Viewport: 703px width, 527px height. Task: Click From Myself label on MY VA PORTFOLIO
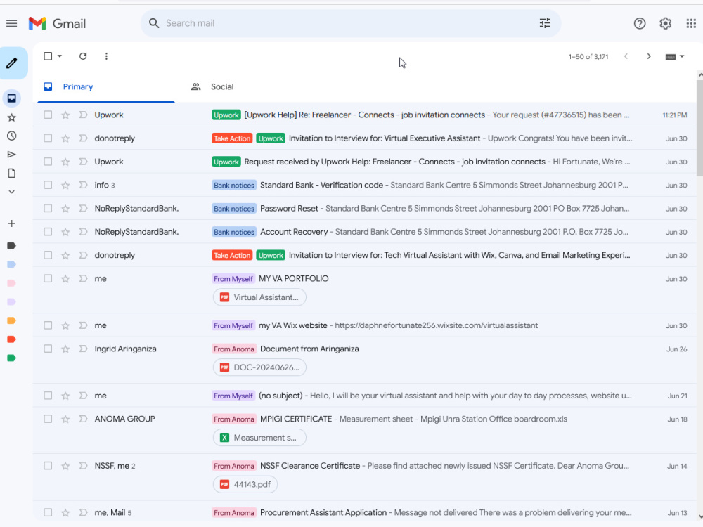[233, 279]
